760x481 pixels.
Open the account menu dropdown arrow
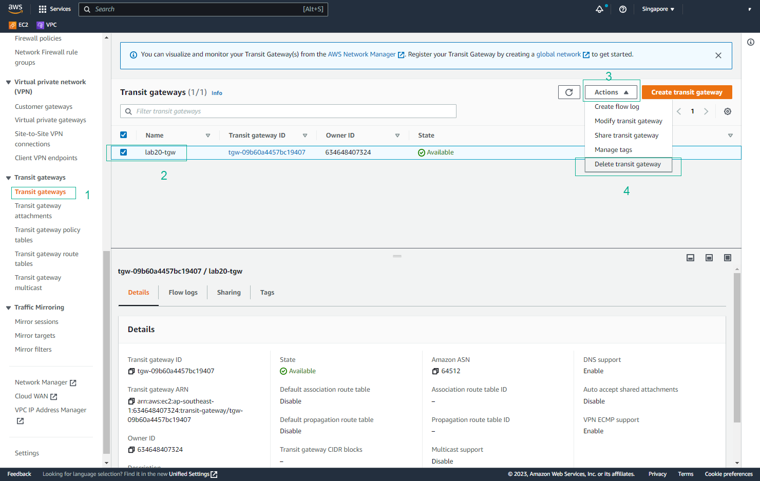coord(750,9)
